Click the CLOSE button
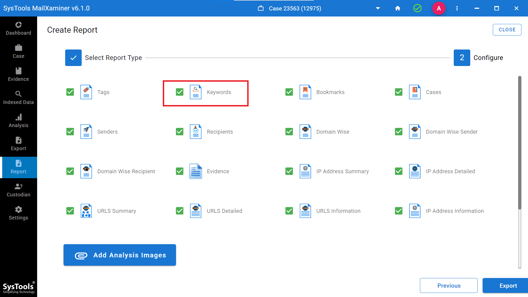 [x=507, y=30]
